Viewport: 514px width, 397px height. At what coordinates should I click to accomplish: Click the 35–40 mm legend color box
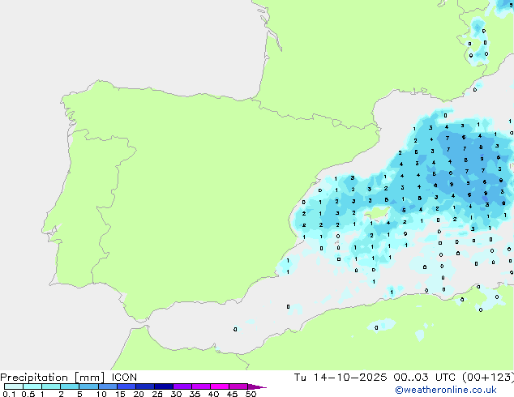click(x=201, y=386)
